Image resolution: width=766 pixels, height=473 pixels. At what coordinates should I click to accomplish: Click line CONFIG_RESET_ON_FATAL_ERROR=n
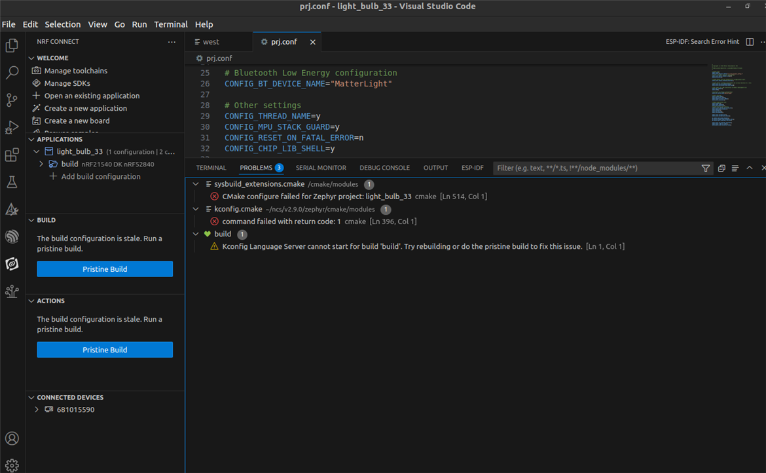(x=293, y=138)
